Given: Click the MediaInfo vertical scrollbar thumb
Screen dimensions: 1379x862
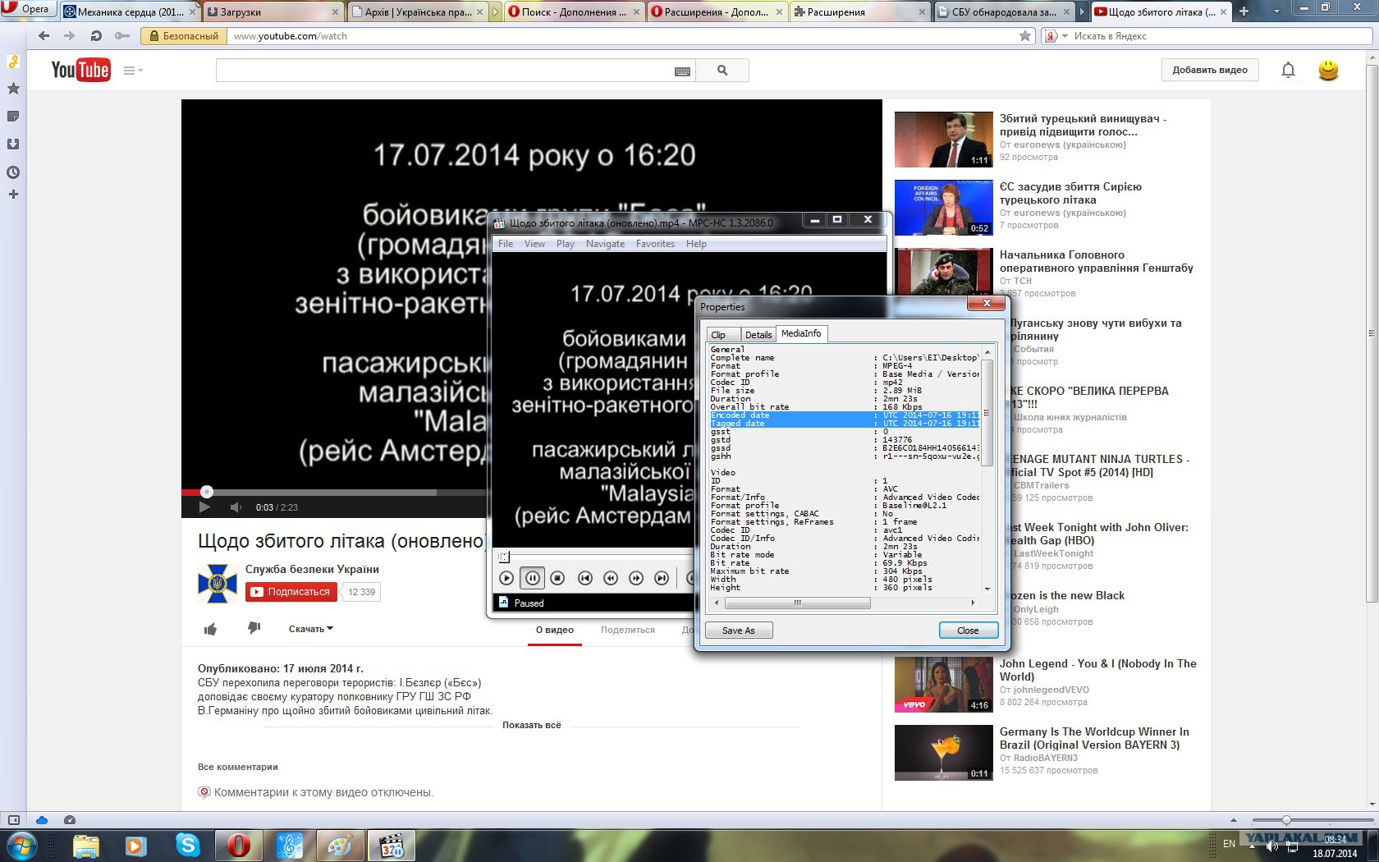Looking at the screenshot, I should click(987, 412).
